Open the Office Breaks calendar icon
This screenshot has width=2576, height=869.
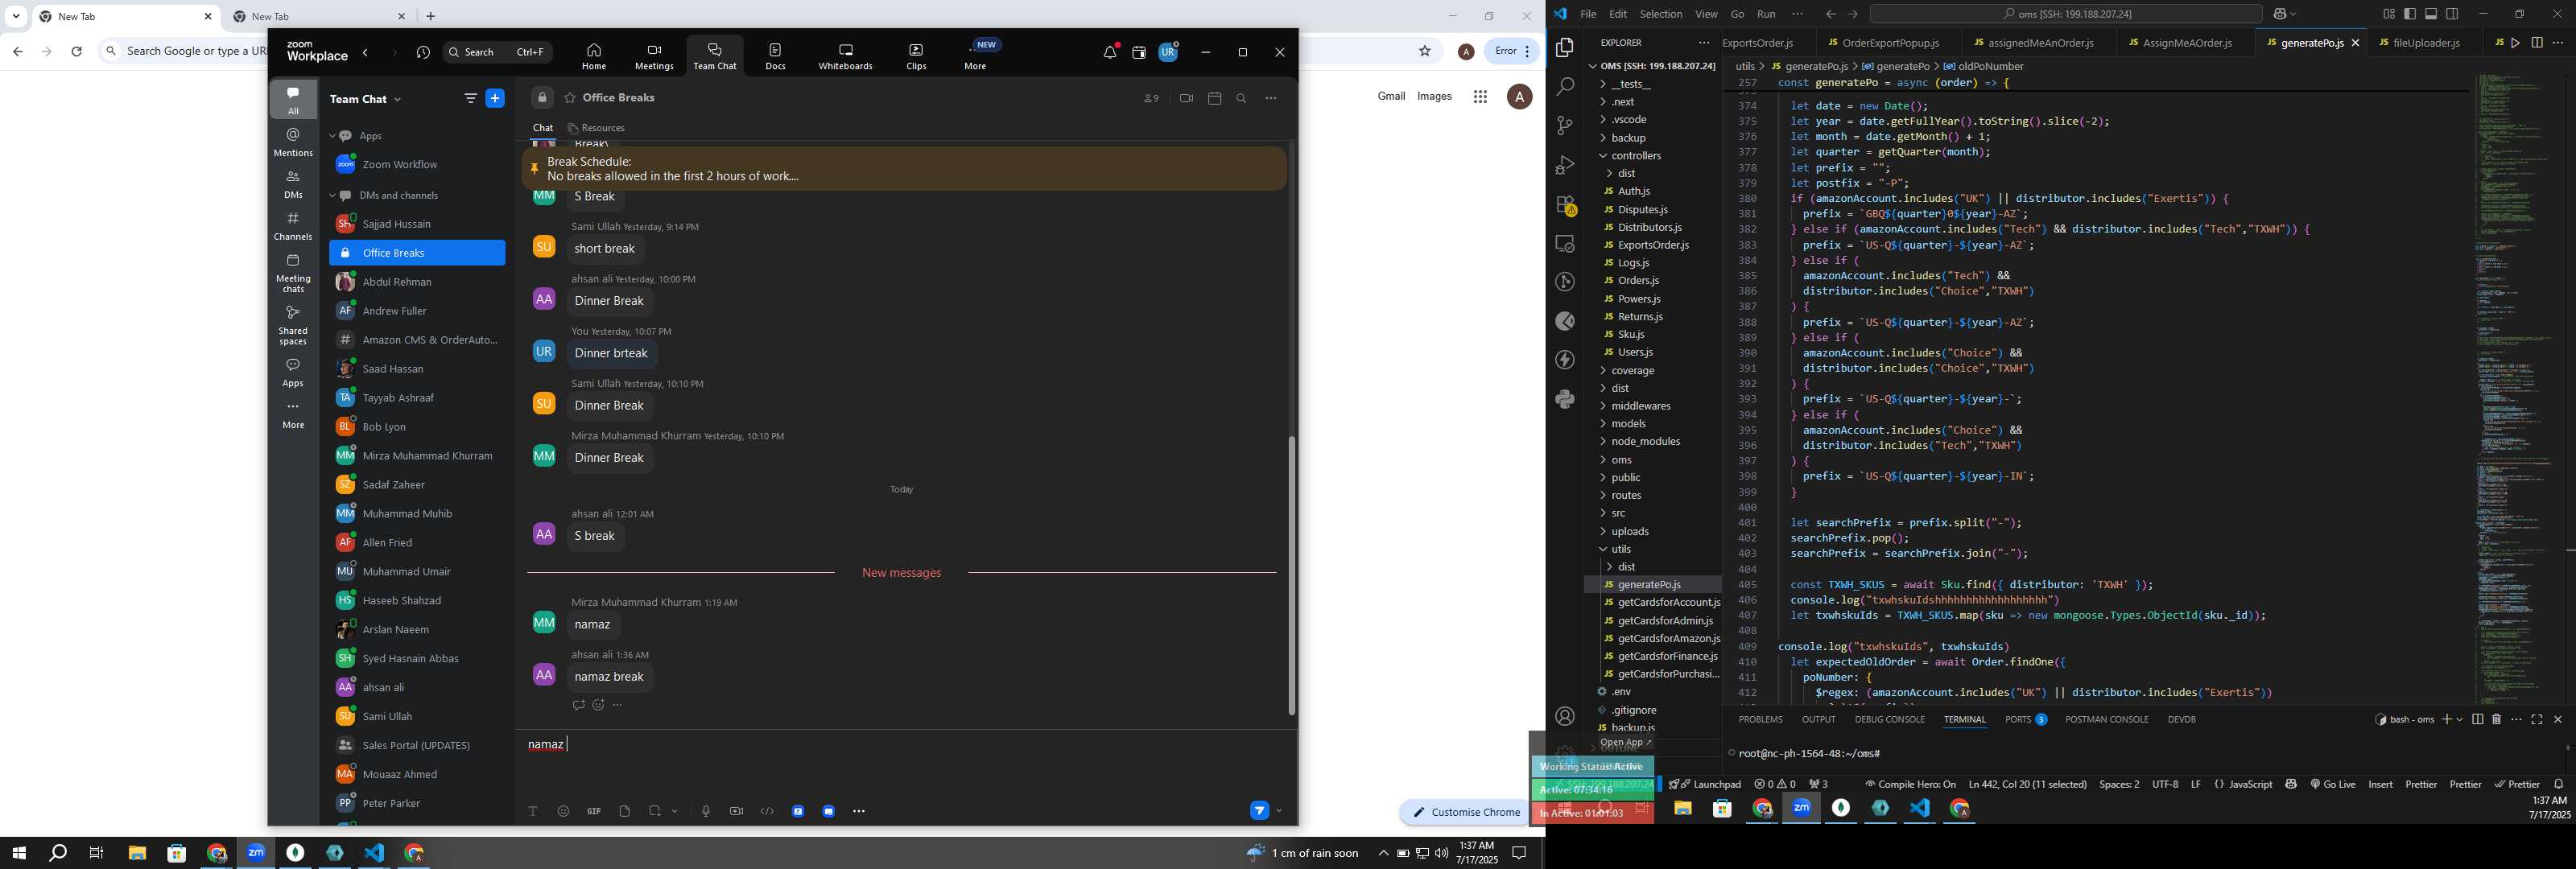(x=1214, y=98)
